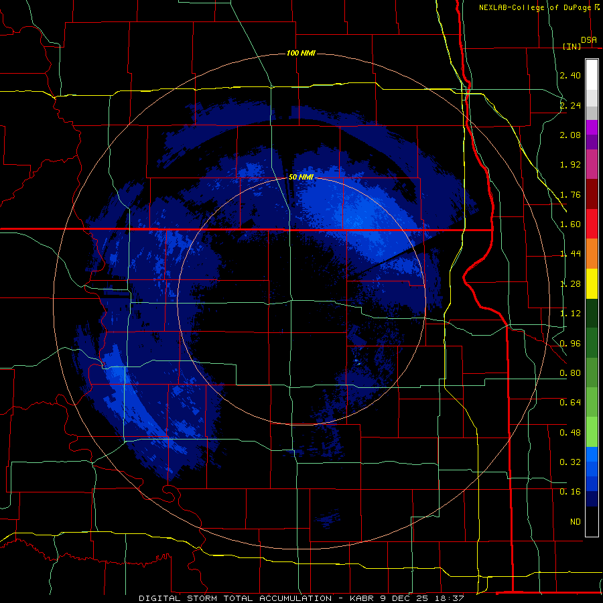Click the medium green legend swatch near 0.80
Image resolution: width=603 pixels, height=603 pixels.
592,373
